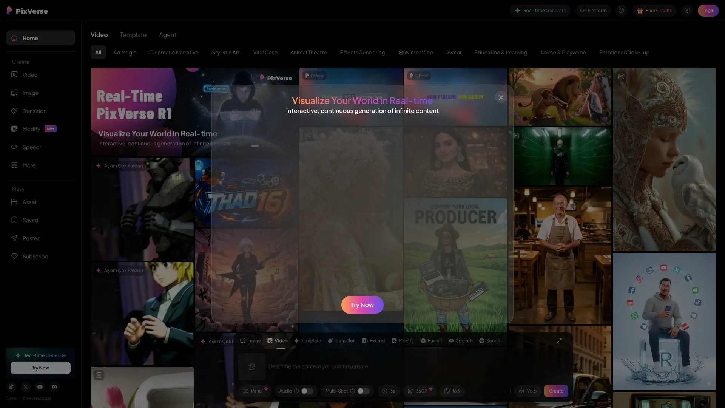Open Subscribe in the sidebar

point(40,257)
